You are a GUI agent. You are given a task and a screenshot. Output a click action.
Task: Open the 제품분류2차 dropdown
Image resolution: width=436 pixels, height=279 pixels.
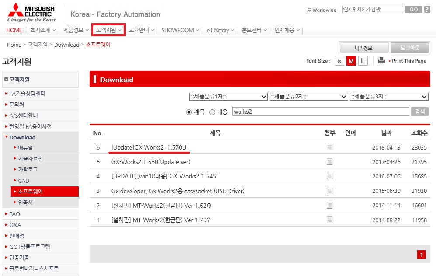click(x=308, y=97)
